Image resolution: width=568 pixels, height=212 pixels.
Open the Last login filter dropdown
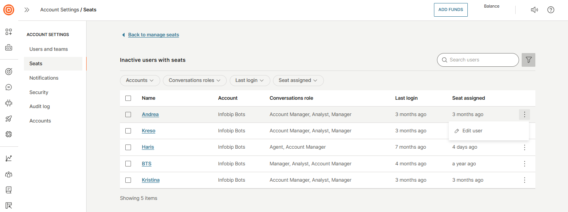pyautogui.click(x=250, y=80)
